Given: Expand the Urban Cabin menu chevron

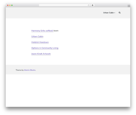Looking at the screenshot, I should (x=115, y=13).
